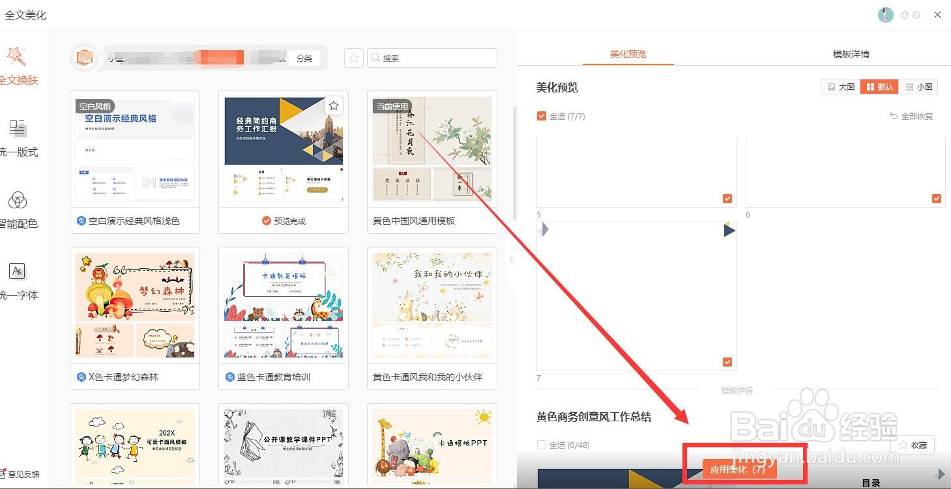The image size is (951, 489).
Task: Click the first hexagon badge icon
Action: pos(905,15)
